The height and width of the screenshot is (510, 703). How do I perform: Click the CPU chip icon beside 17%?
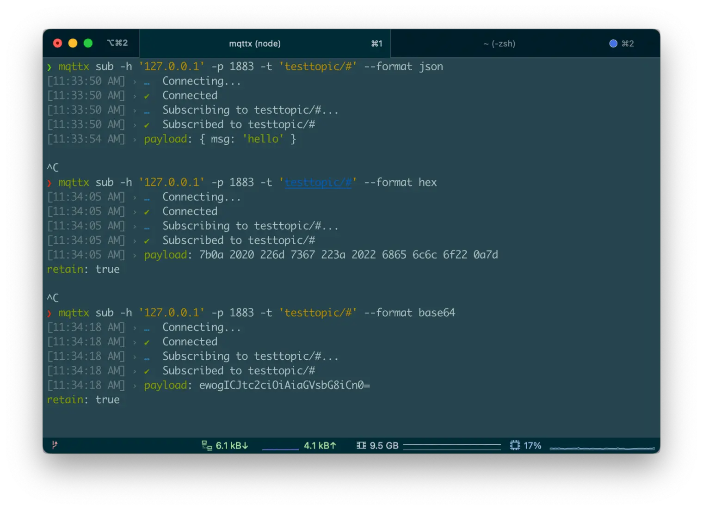click(x=514, y=445)
